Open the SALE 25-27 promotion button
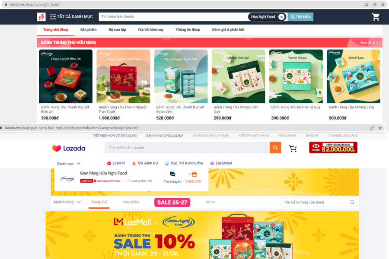 tap(172, 202)
